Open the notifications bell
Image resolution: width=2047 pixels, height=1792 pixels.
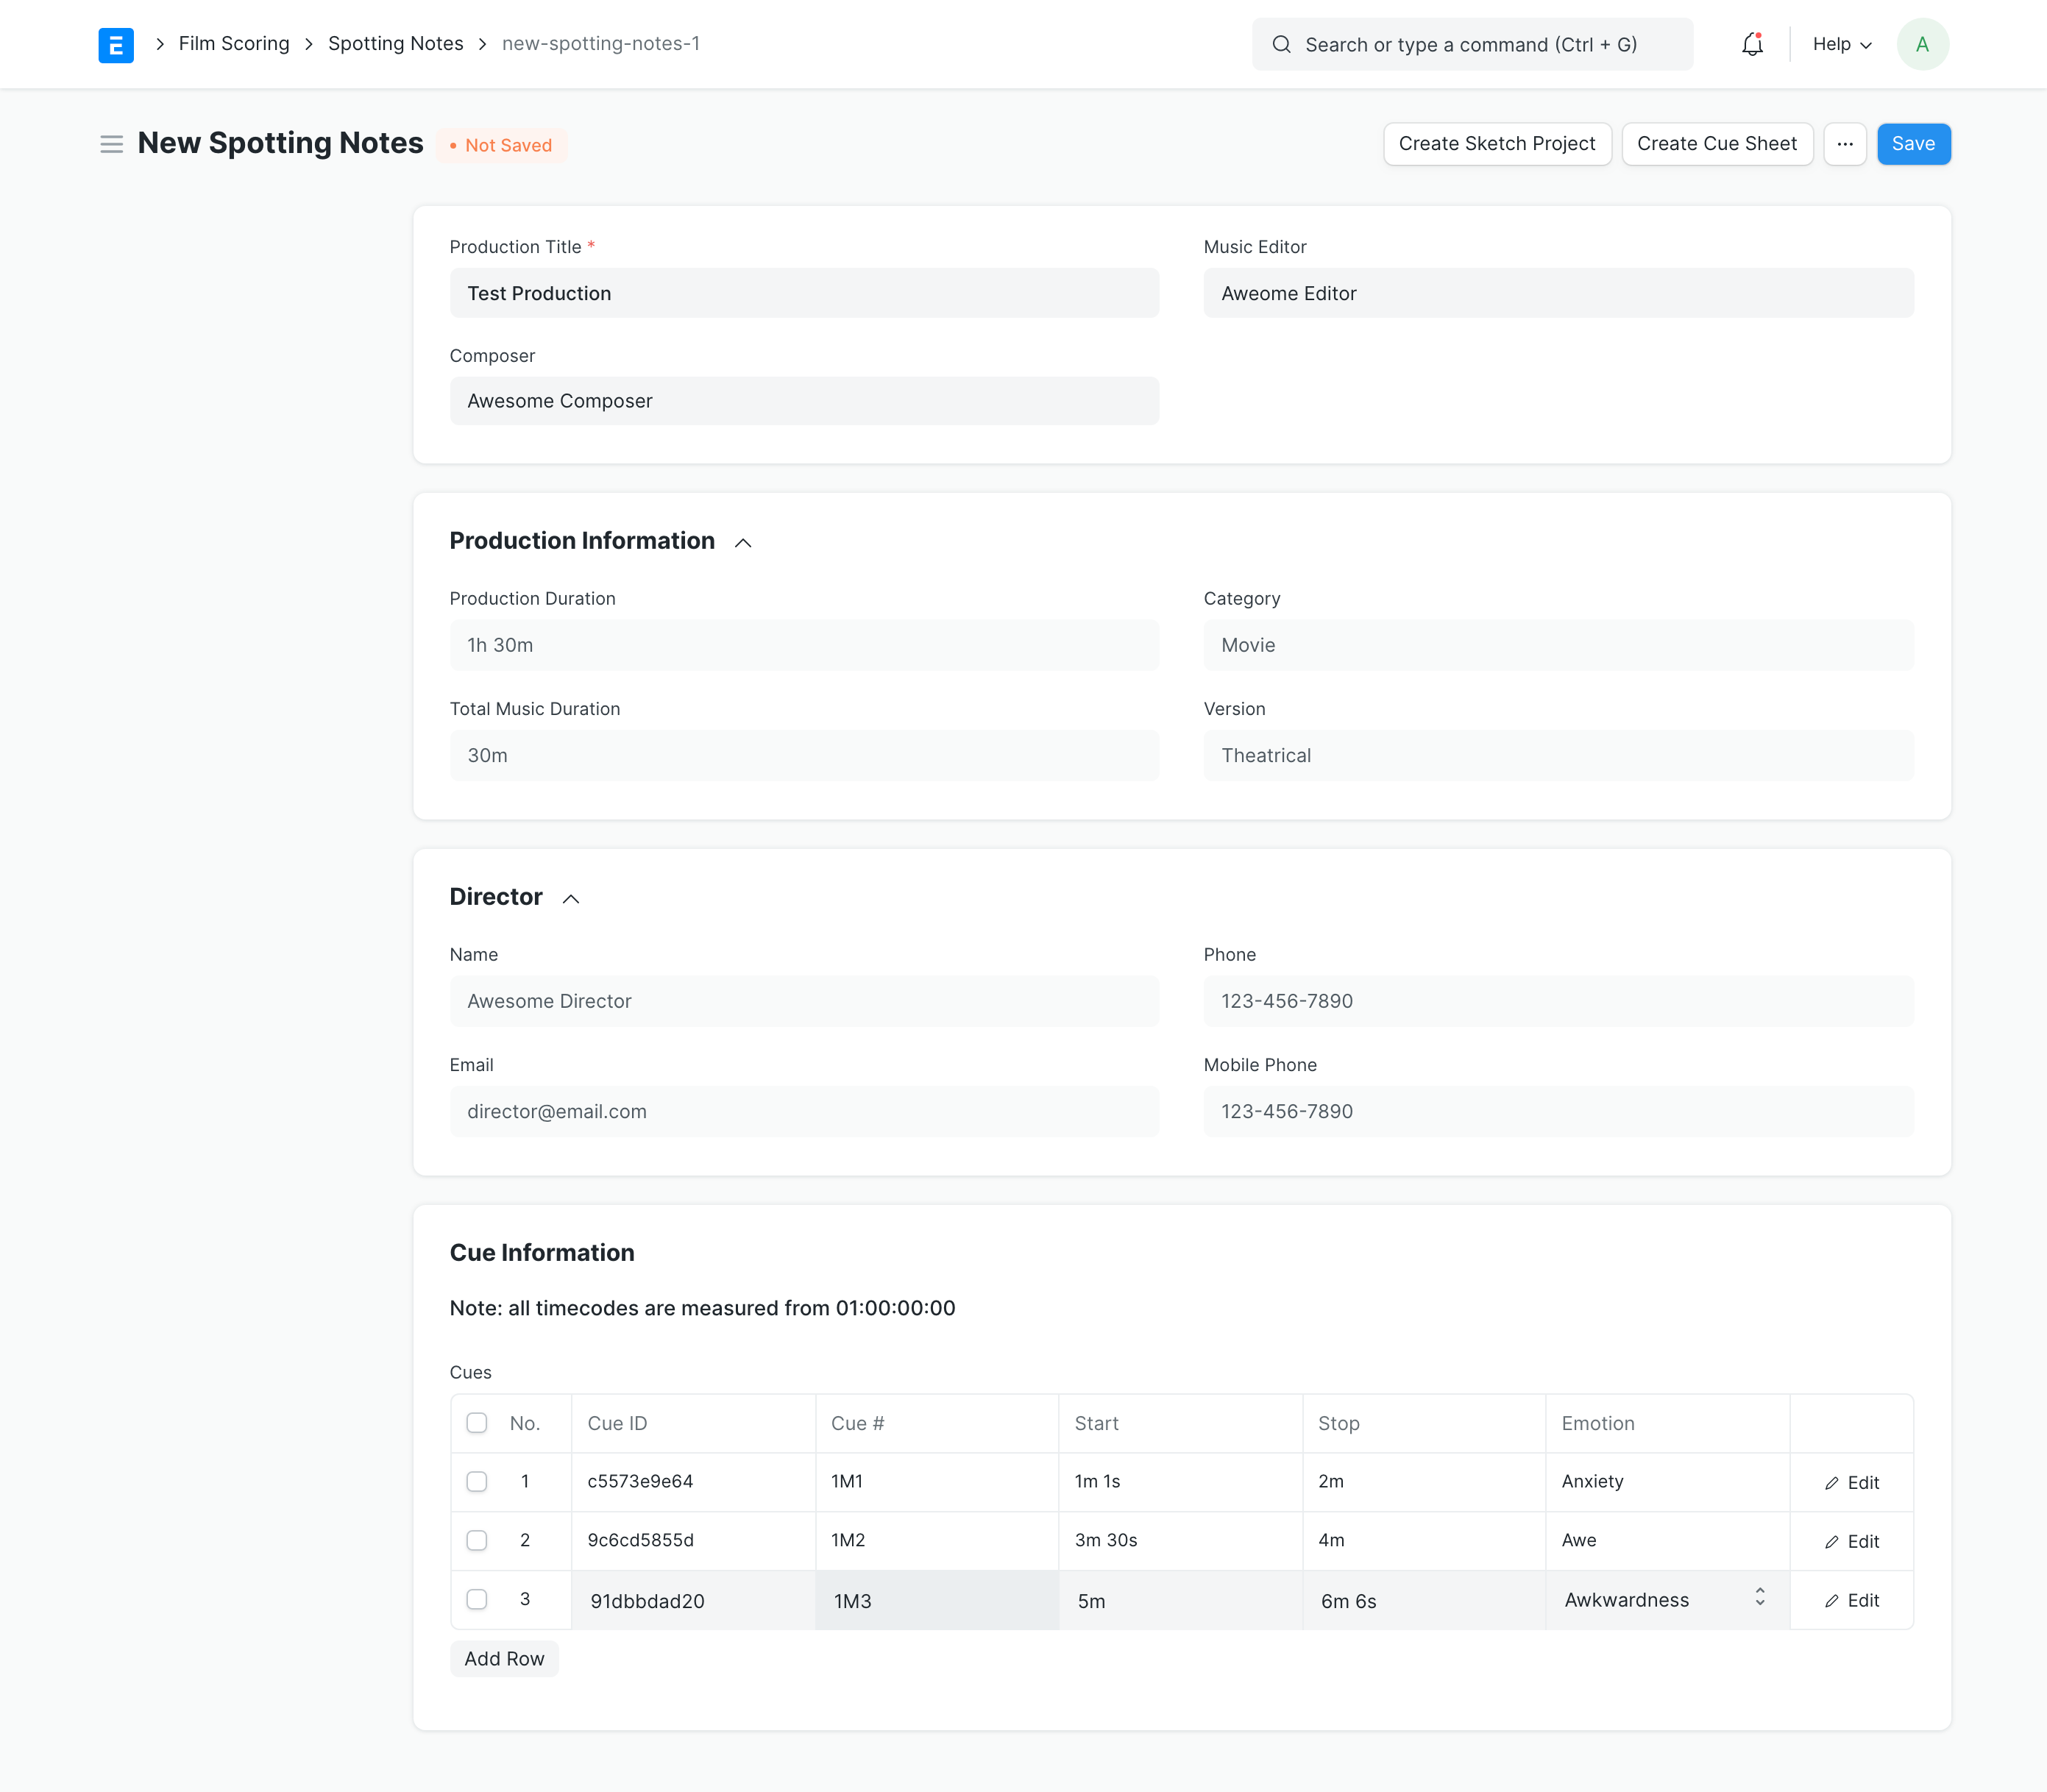pos(1751,45)
